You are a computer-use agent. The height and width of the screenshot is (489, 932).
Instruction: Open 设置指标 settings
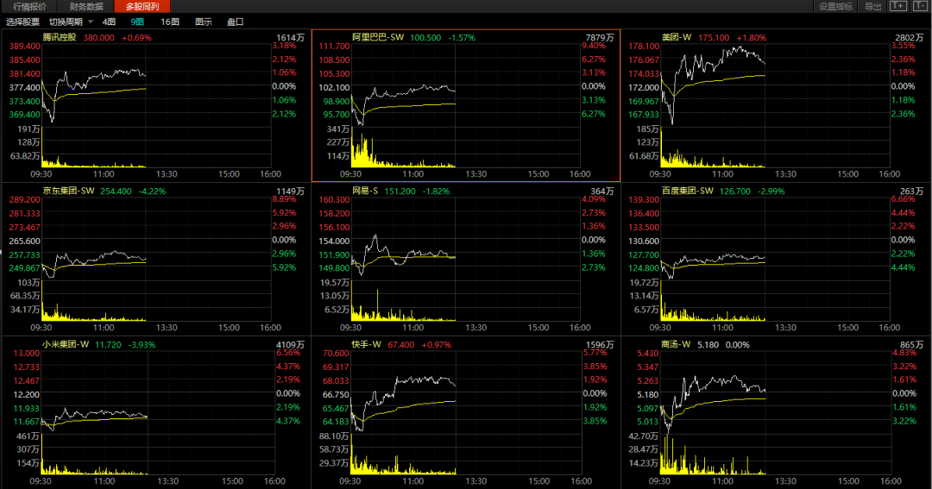pyautogui.click(x=835, y=7)
